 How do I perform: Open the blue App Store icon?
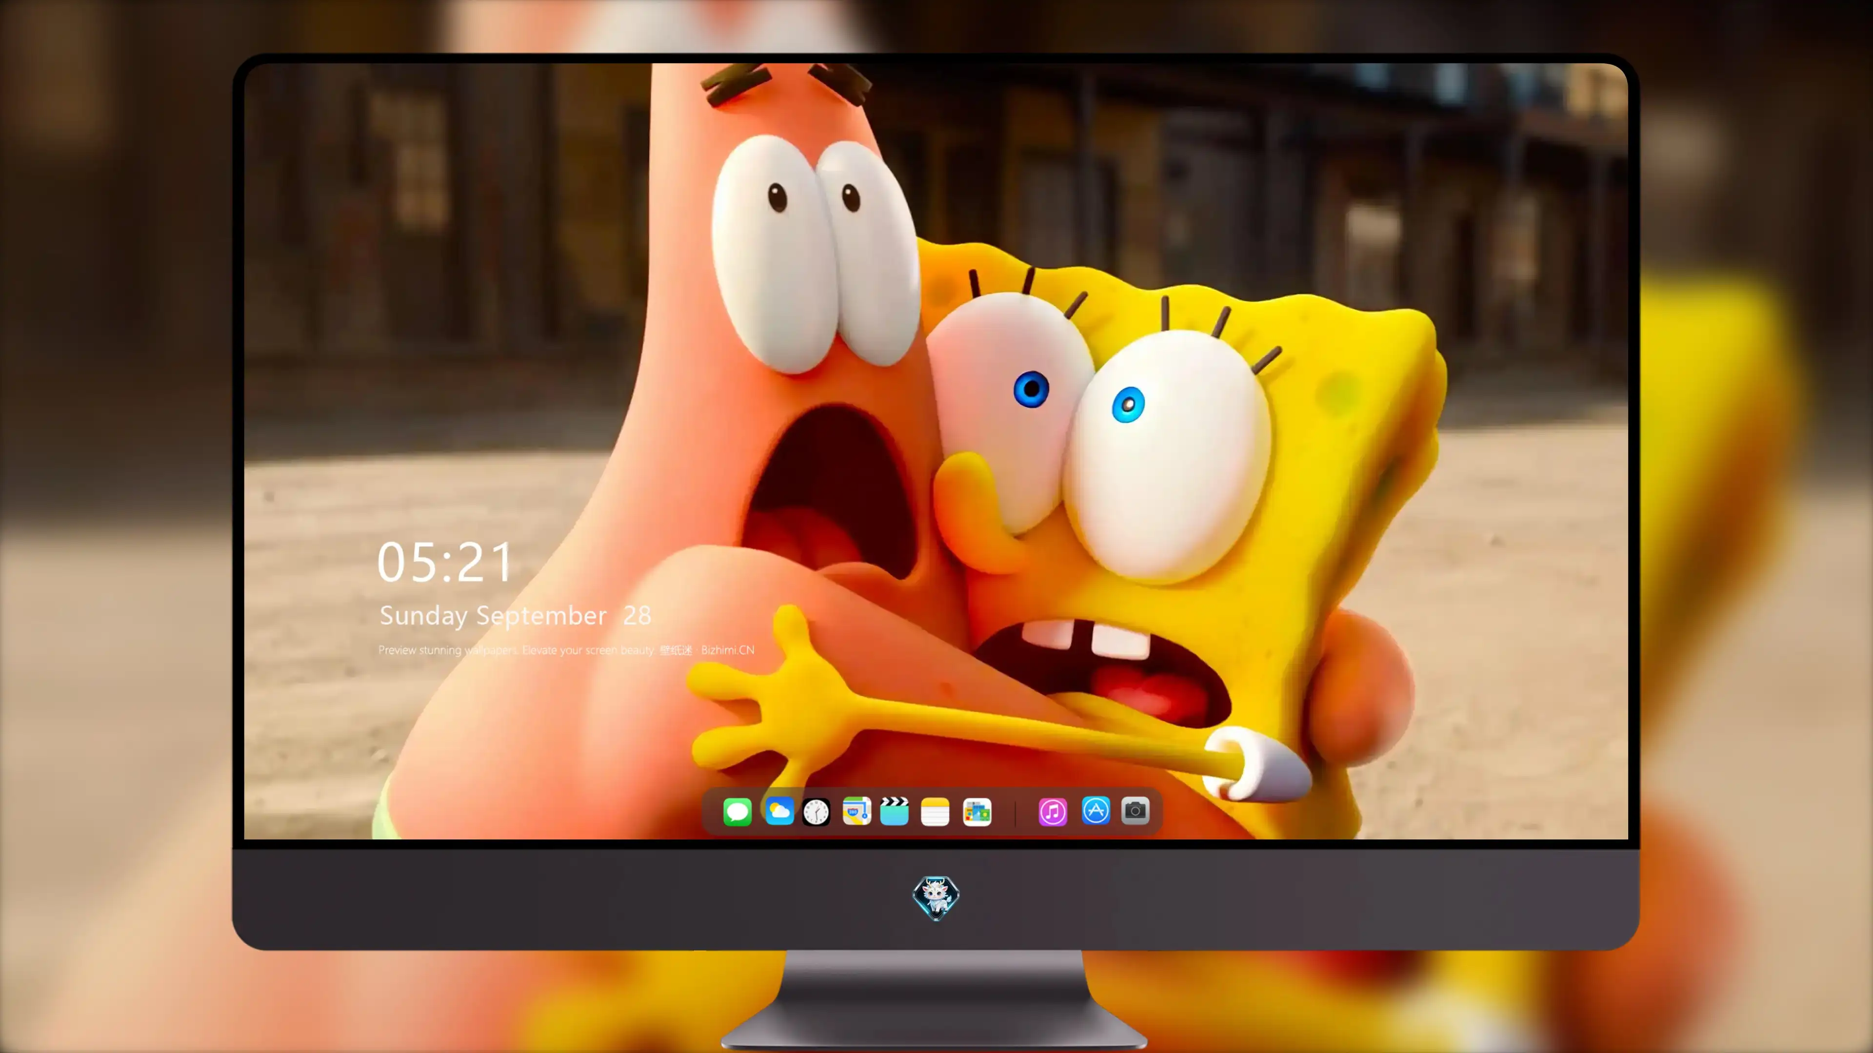pos(1096,810)
